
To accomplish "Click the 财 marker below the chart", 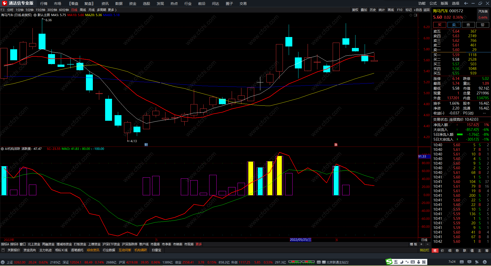I will pyautogui.click(x=146, y=145).
